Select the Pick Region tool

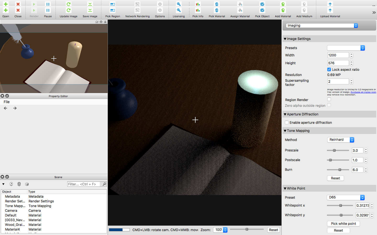coord(113,10)
